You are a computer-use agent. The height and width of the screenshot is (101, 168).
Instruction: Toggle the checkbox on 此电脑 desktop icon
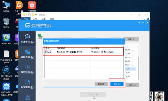pyautogui.click(x=4, y=2)
